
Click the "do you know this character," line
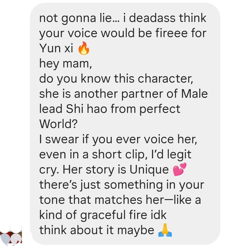click(116, 79)
